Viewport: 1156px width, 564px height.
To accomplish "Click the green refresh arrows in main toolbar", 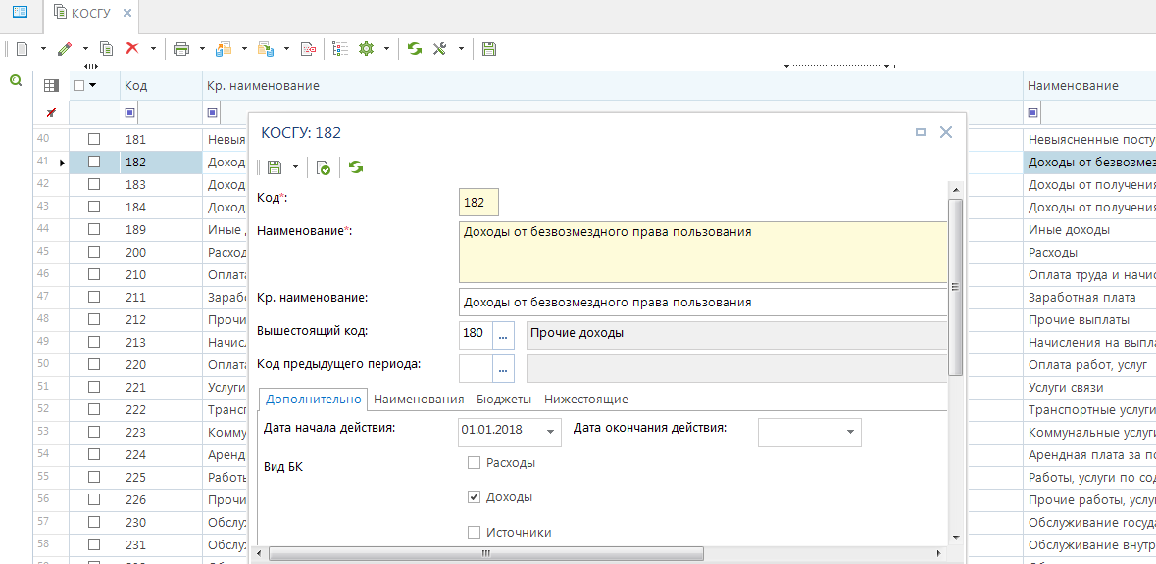I will (x=415, y=49).
